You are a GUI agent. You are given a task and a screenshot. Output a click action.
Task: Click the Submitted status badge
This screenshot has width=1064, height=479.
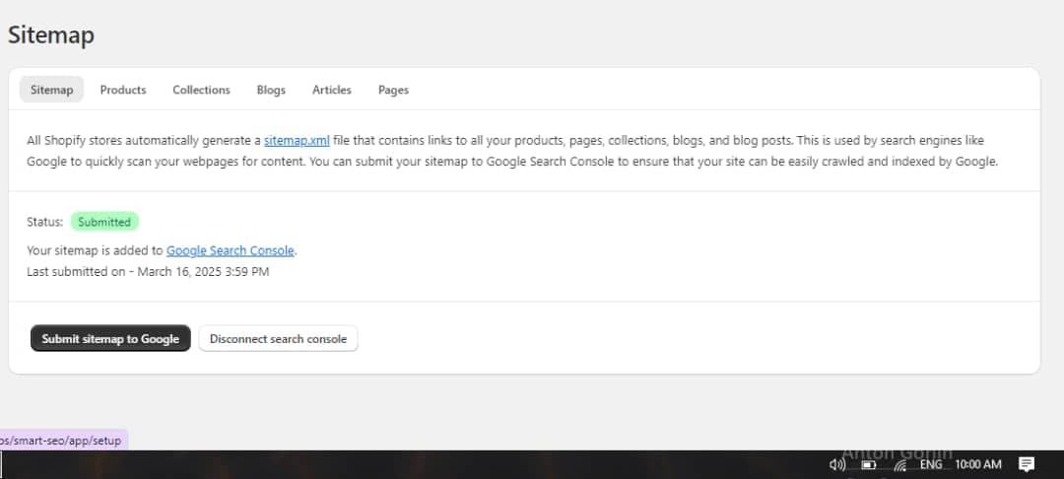point(104,222)
